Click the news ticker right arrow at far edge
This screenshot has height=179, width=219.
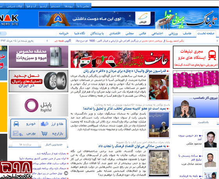point(217,41)
